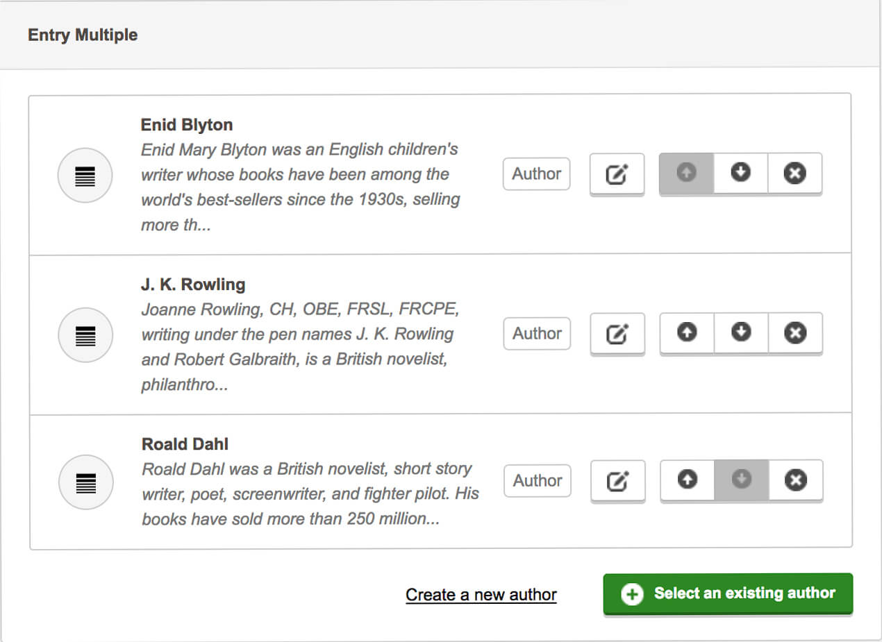Viewport: 882px width, 642px height.
Task: Edit the Enid Blyton entry
Action: [x=617, y=174]
